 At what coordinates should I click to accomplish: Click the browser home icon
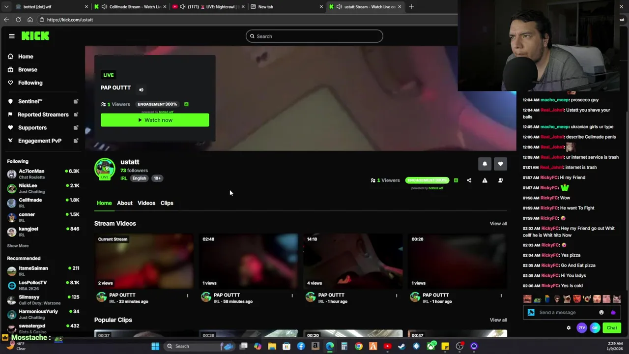pos(30,20)
